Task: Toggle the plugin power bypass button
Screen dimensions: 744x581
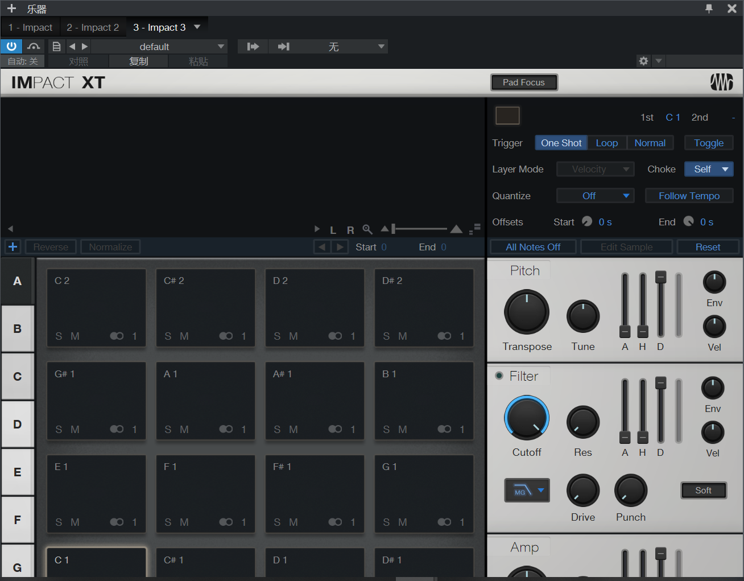Action: pos(11,47)
